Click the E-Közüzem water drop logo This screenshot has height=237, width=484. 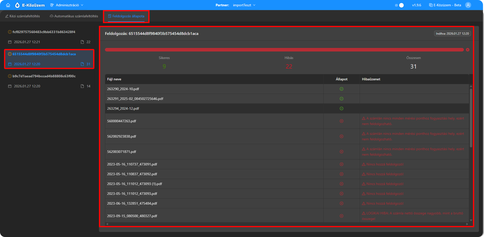click(17, 5)
